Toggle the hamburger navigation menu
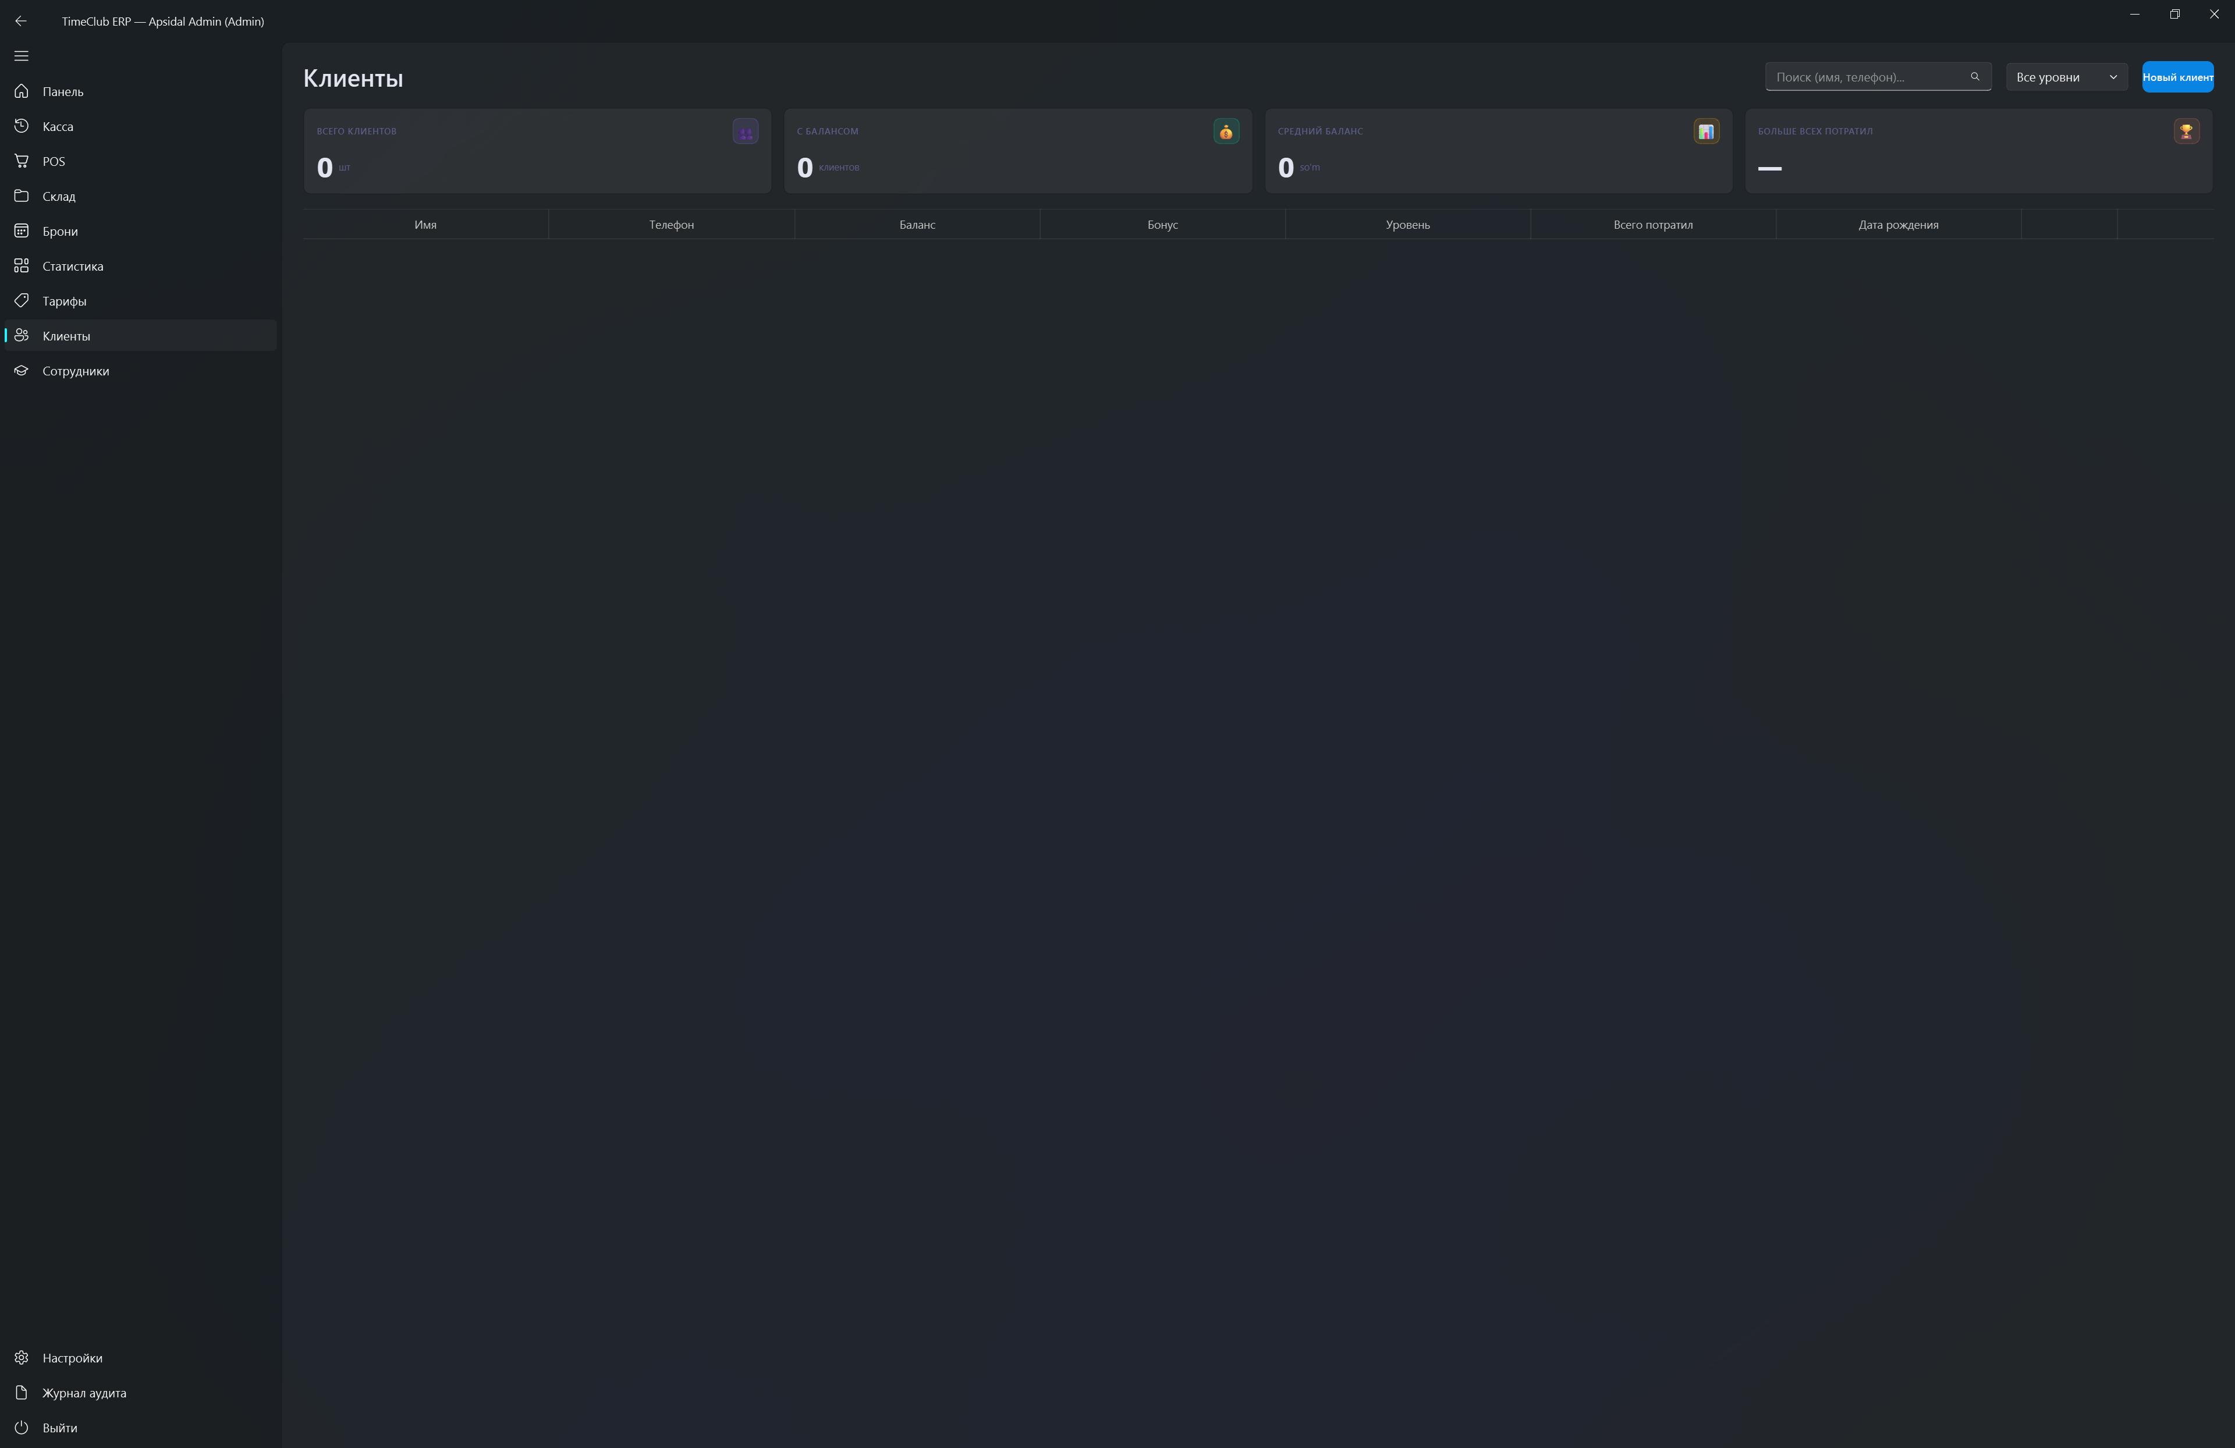This screenshot has width=2235, height=1448. pos(22,56)
